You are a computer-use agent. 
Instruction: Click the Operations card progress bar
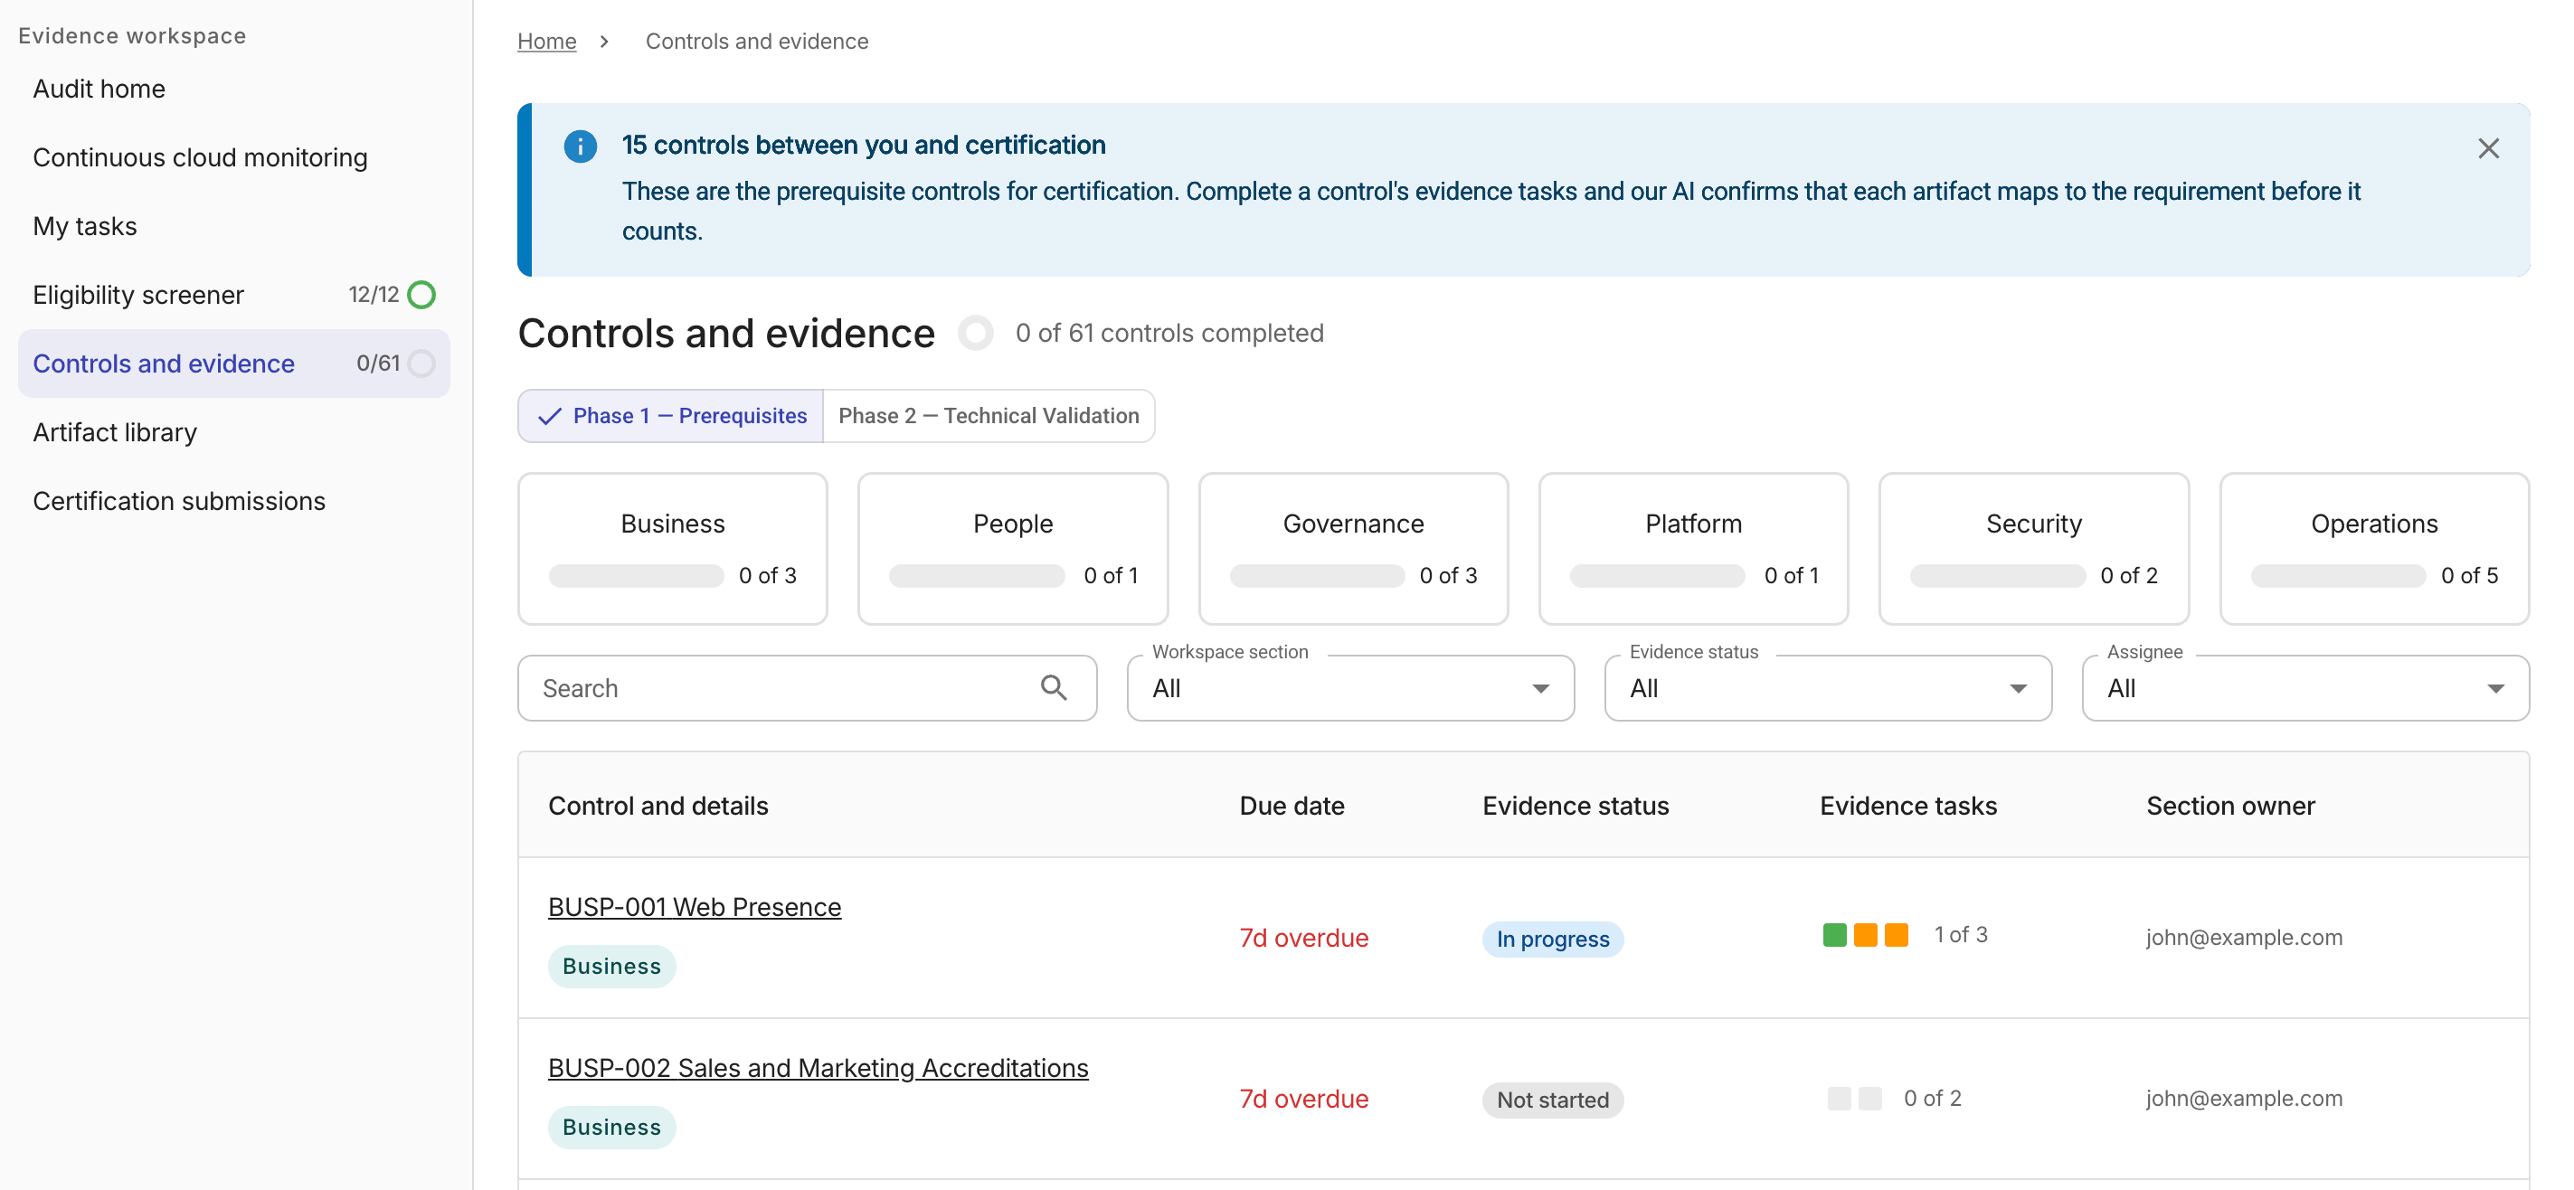2337,575
